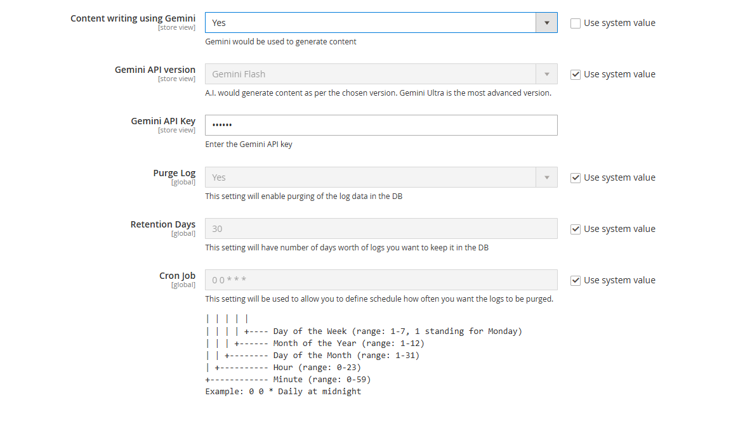Click 'Day of the Week (range: 1-7' line

(x=364, y=331)
